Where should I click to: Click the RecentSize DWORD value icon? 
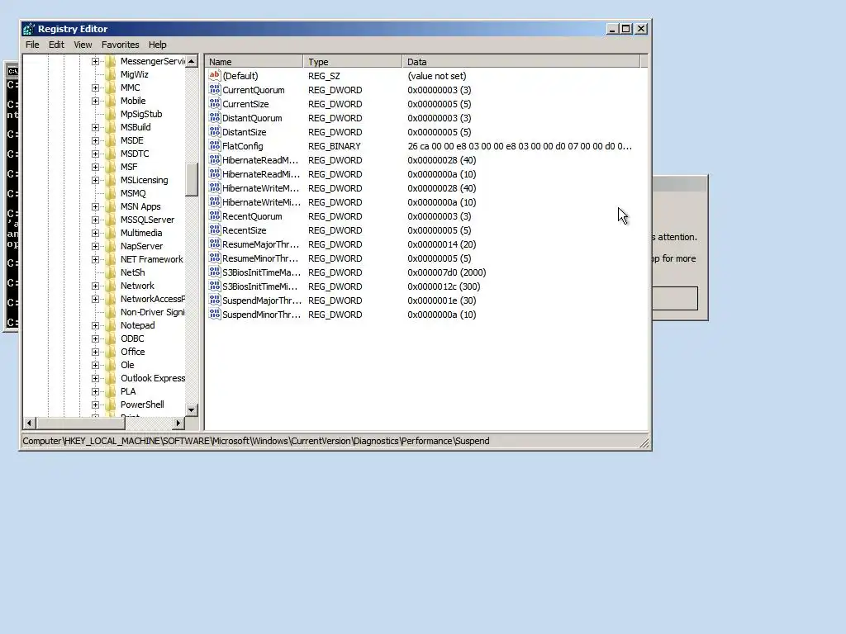pos(215,229)
